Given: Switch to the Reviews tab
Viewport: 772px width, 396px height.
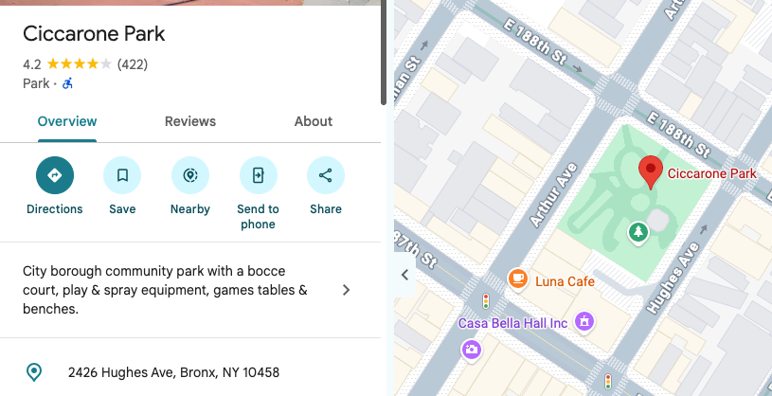Looking at the screenshot, I should tap(190, 121).
